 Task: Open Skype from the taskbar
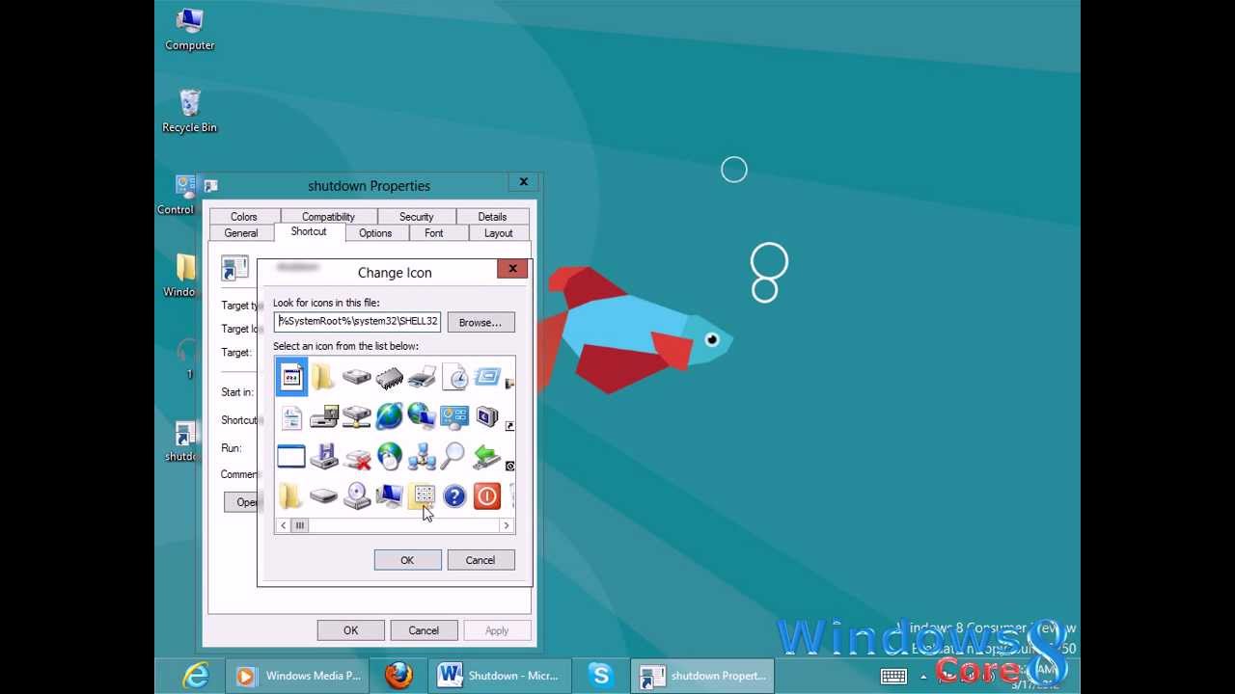(x=601, y=676)
